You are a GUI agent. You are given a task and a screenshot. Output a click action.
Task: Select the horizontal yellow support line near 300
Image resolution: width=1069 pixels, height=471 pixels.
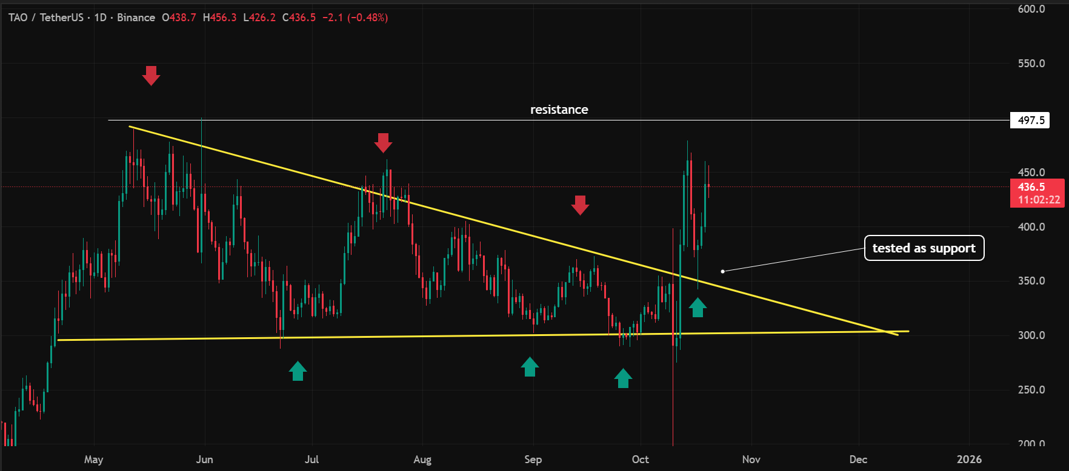click(x=424, y=335)
